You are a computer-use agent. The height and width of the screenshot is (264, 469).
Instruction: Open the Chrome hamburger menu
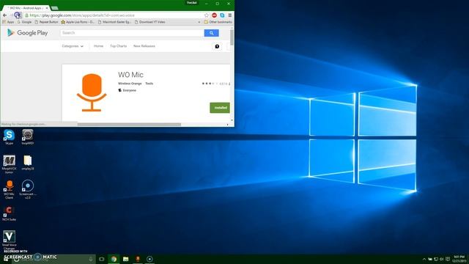229,15
